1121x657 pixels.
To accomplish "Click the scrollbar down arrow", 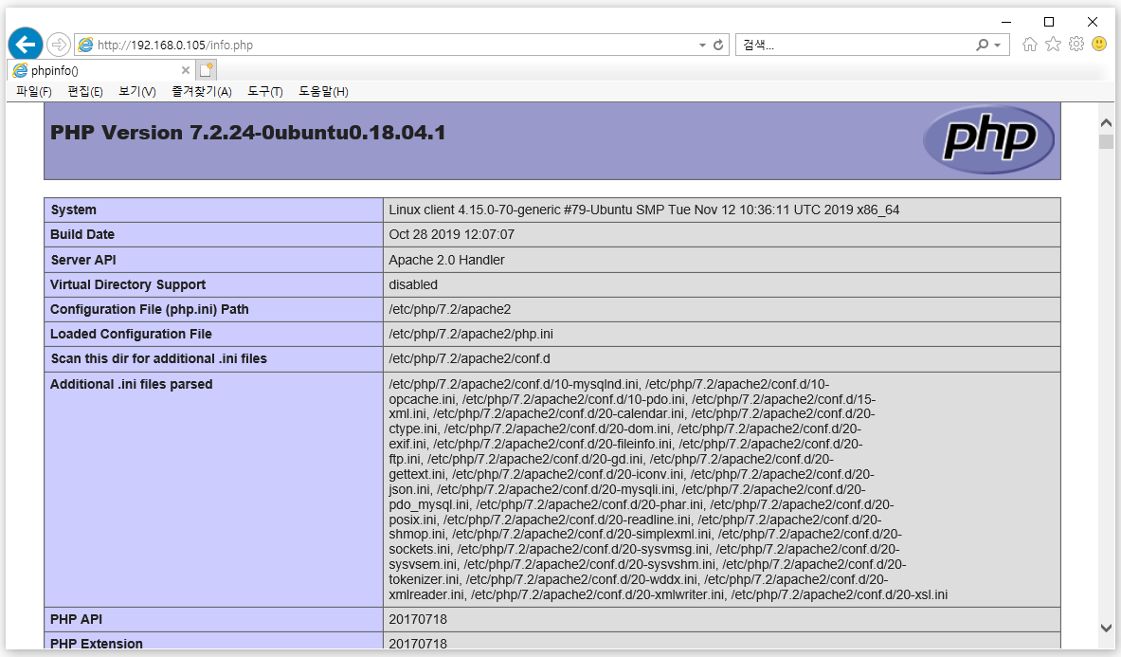I will (1106, 628).
